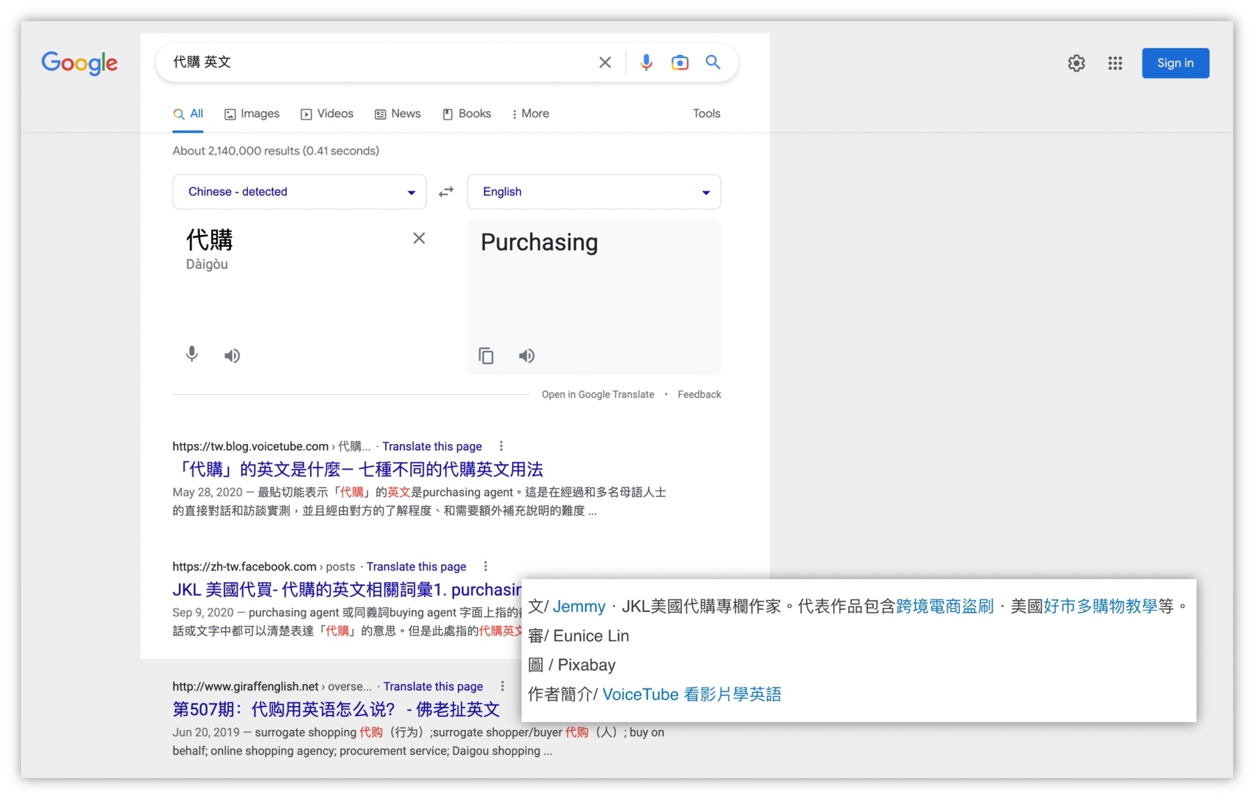Open the More search filters menu
This screenshot has height=799, width=1254.
[530, 114]
